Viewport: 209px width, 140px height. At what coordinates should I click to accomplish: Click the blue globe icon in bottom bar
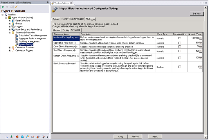click(23, 137)
